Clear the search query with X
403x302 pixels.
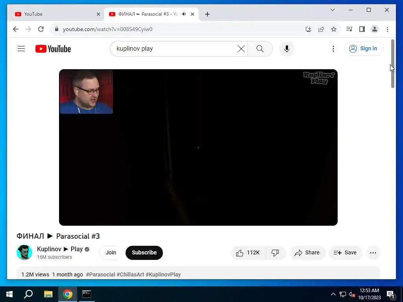pyautogui.click(x=241, y=49)
